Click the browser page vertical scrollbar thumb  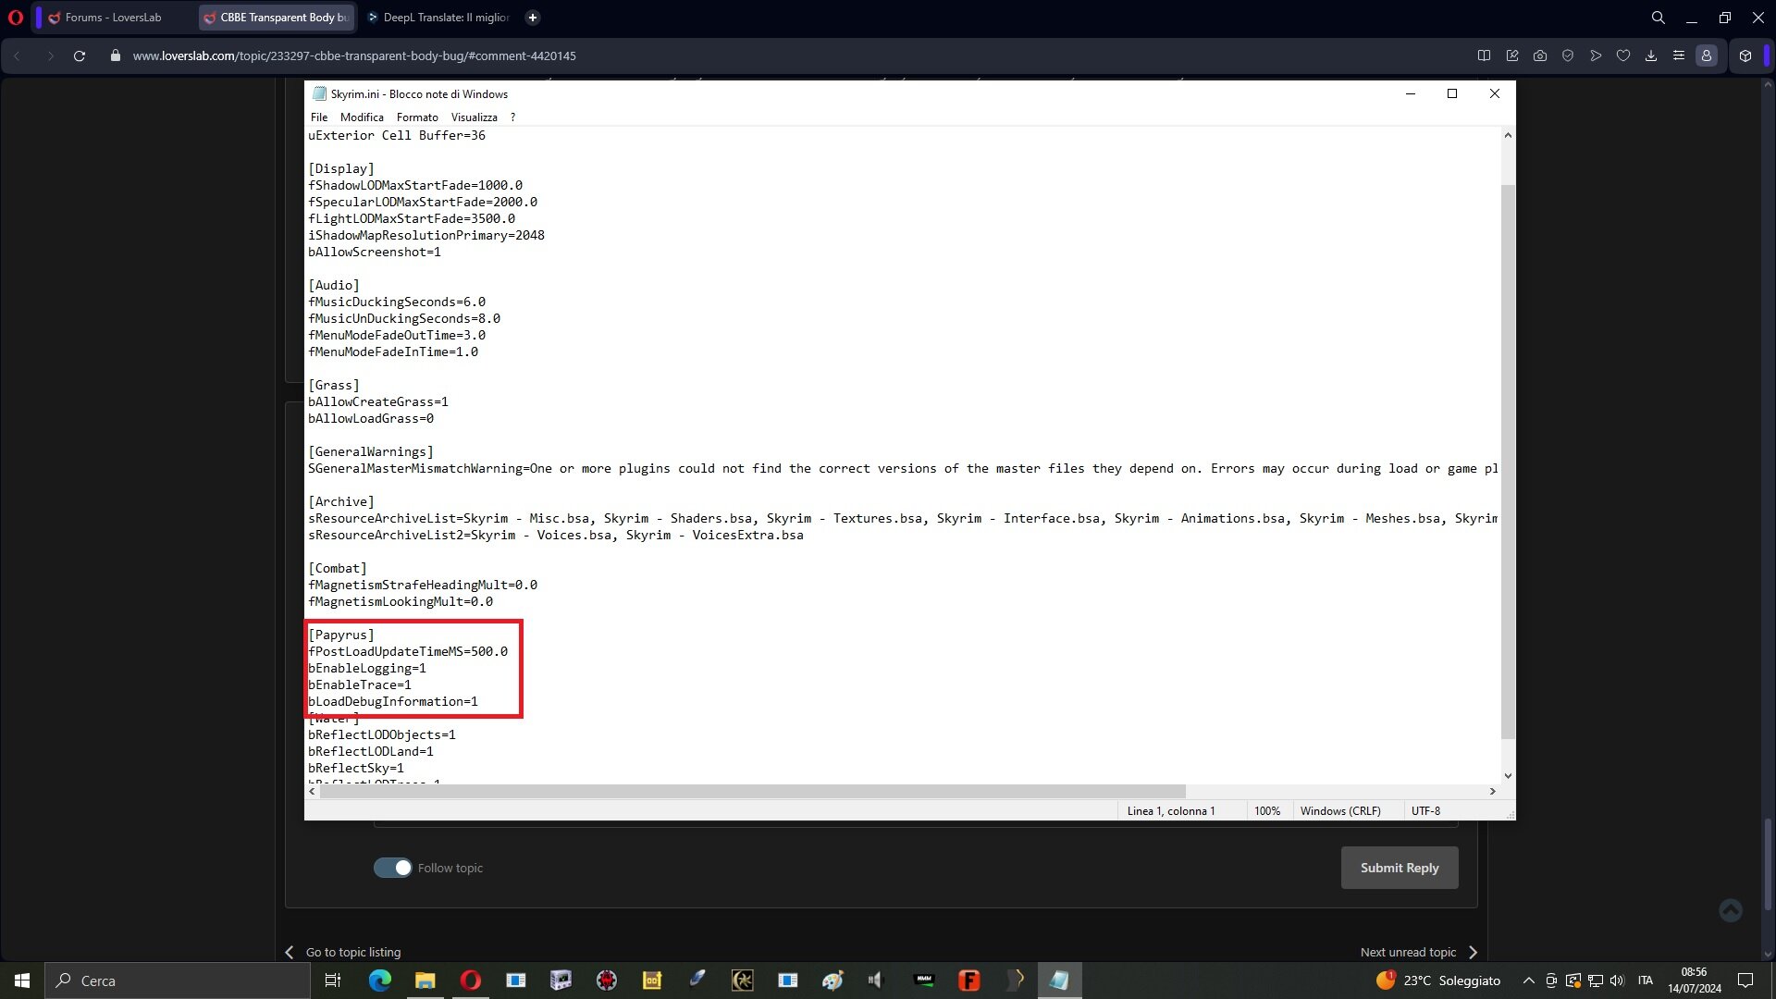pyautogui.click(x=1769, y=865)
